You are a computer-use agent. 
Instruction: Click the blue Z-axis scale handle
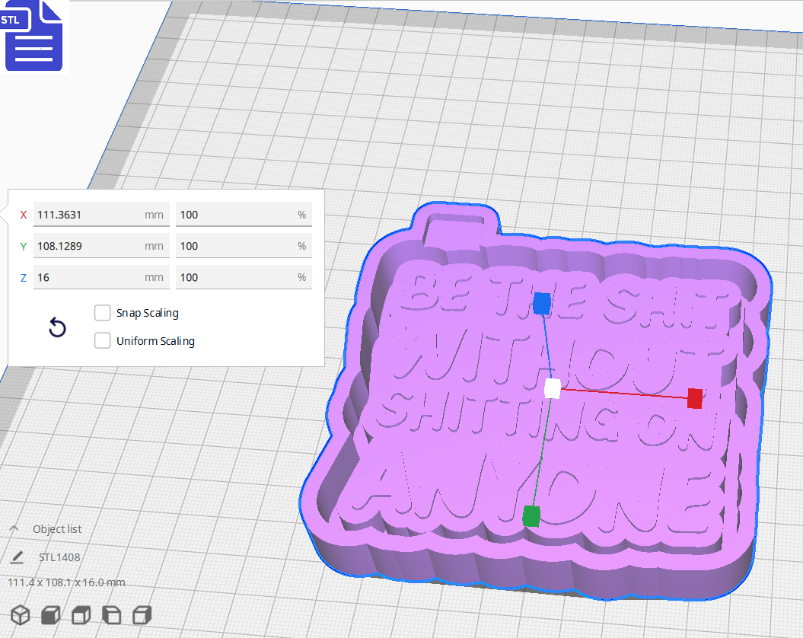[543, 304]
